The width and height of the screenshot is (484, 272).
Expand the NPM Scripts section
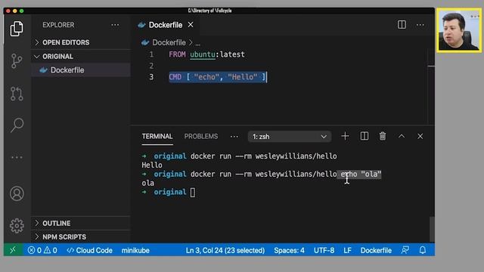[x=81, y=236]
